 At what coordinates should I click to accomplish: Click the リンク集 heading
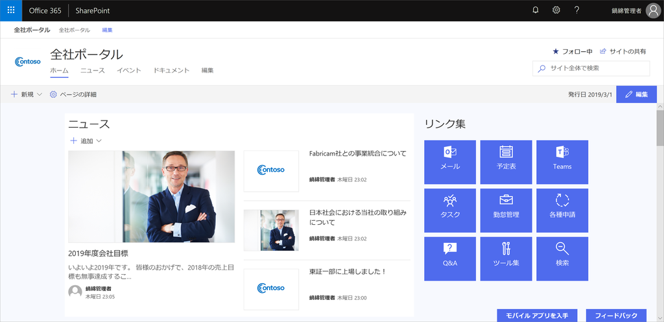445,124
